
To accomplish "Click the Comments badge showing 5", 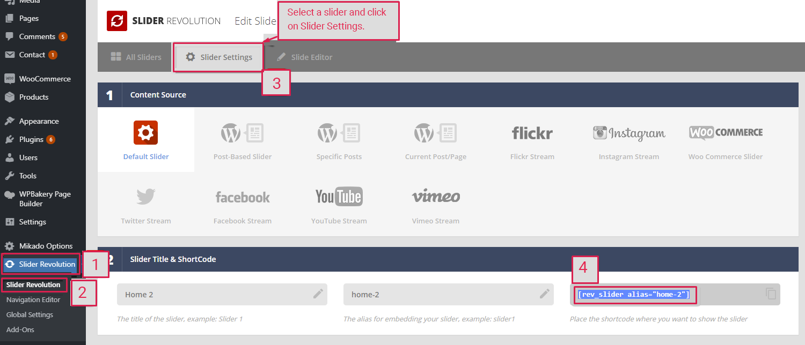I will click(63, 36).
